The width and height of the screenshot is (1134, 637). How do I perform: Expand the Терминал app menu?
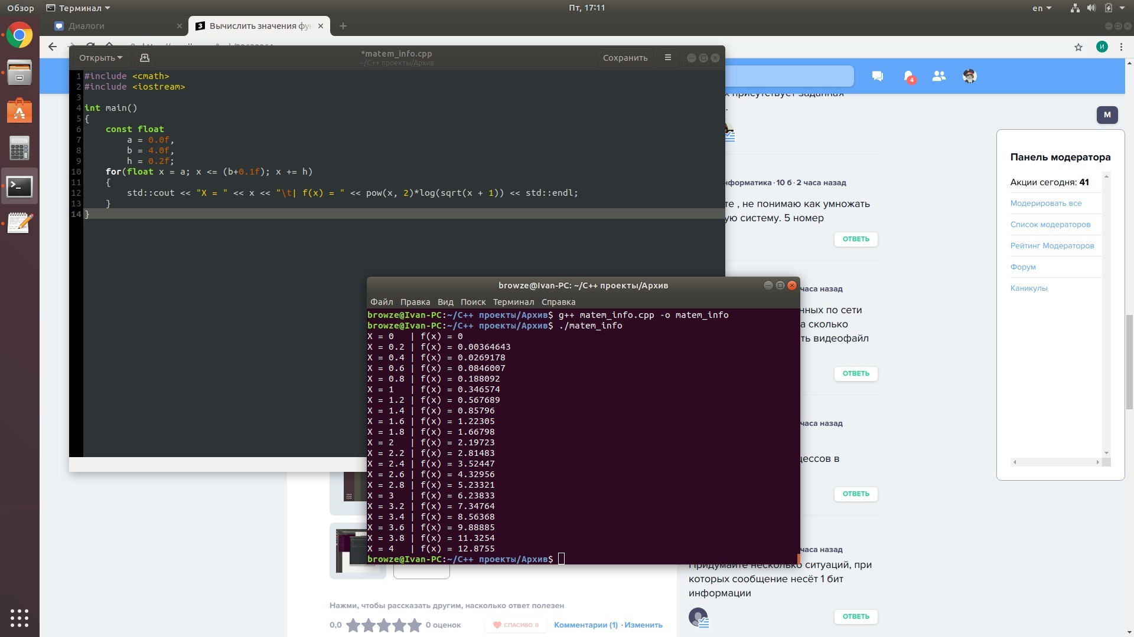[79, 8]
